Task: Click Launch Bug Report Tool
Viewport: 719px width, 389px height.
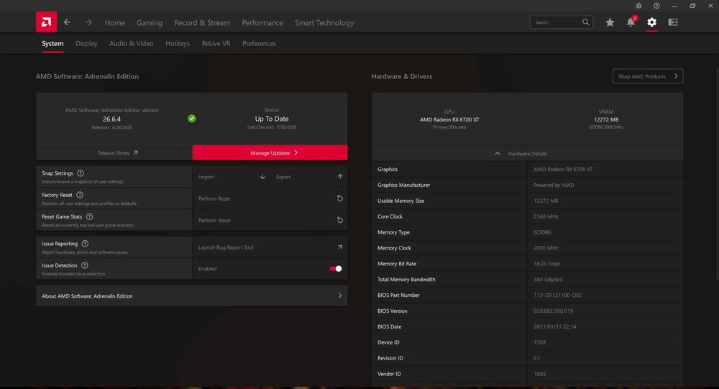Action: pyautogui.click(x=270, y=247)
